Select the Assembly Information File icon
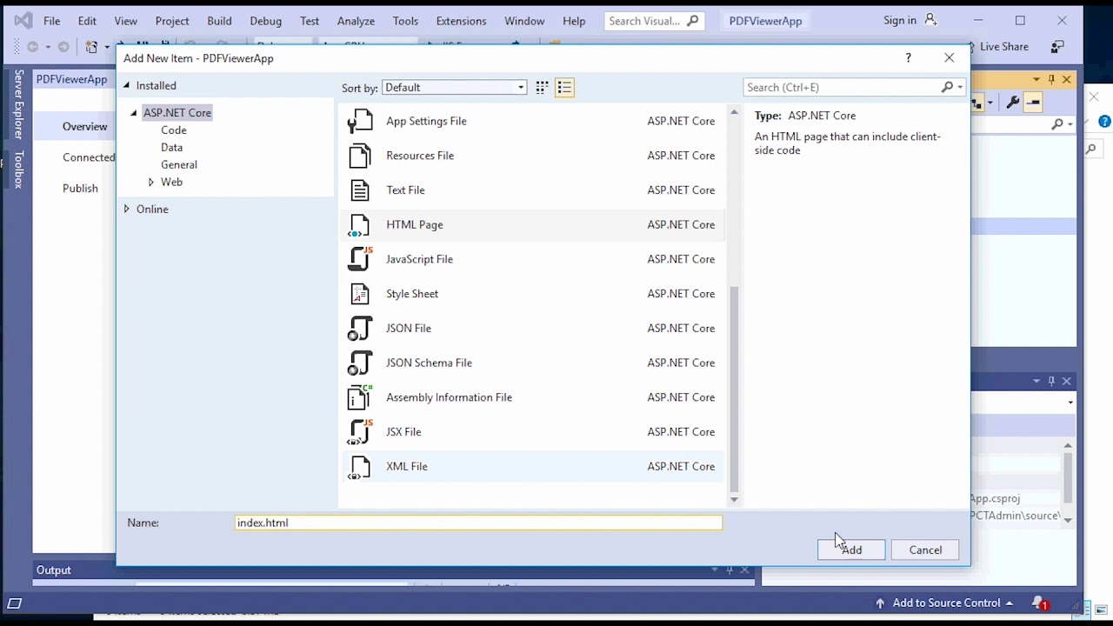This screenshot has height=626, width=1113. coord(360,397)
